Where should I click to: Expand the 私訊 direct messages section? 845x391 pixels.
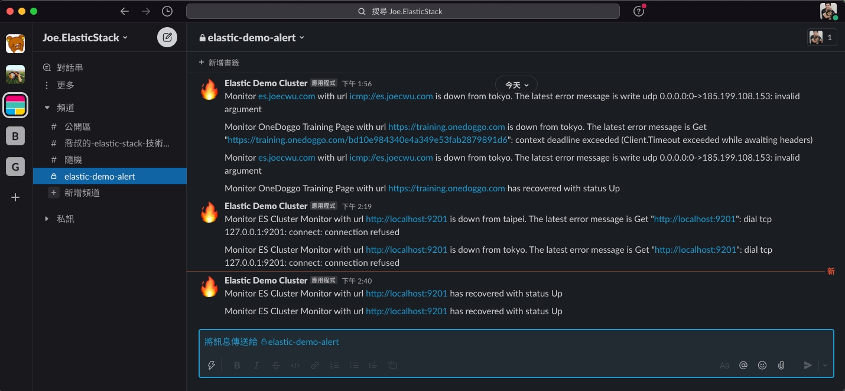(x=47, y=219)
